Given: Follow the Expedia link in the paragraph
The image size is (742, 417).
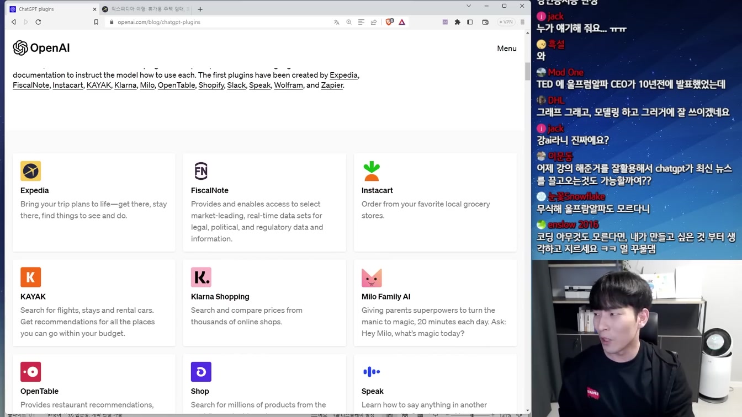Looking at the screenshot, I should (343, 75).
